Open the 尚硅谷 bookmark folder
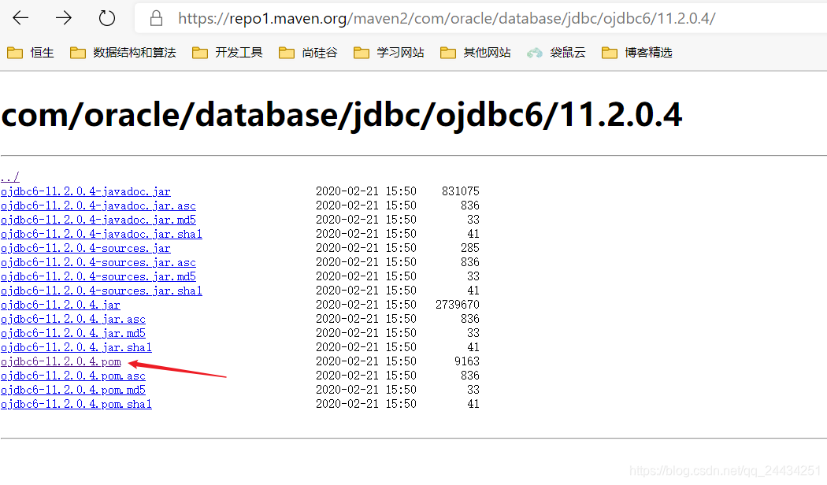 coord(308,53)
